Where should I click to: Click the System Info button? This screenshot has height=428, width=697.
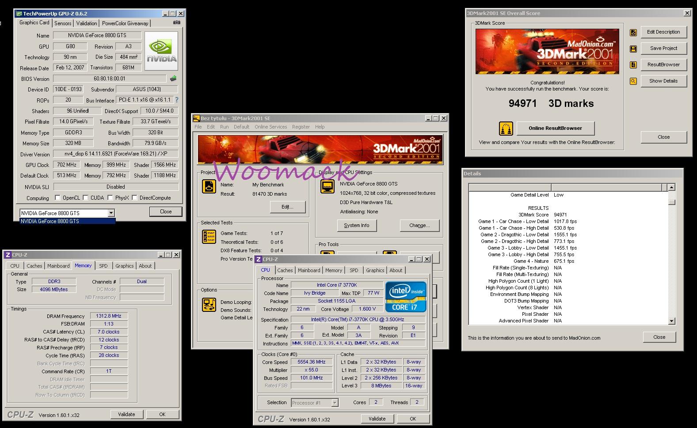coord(357,225)
